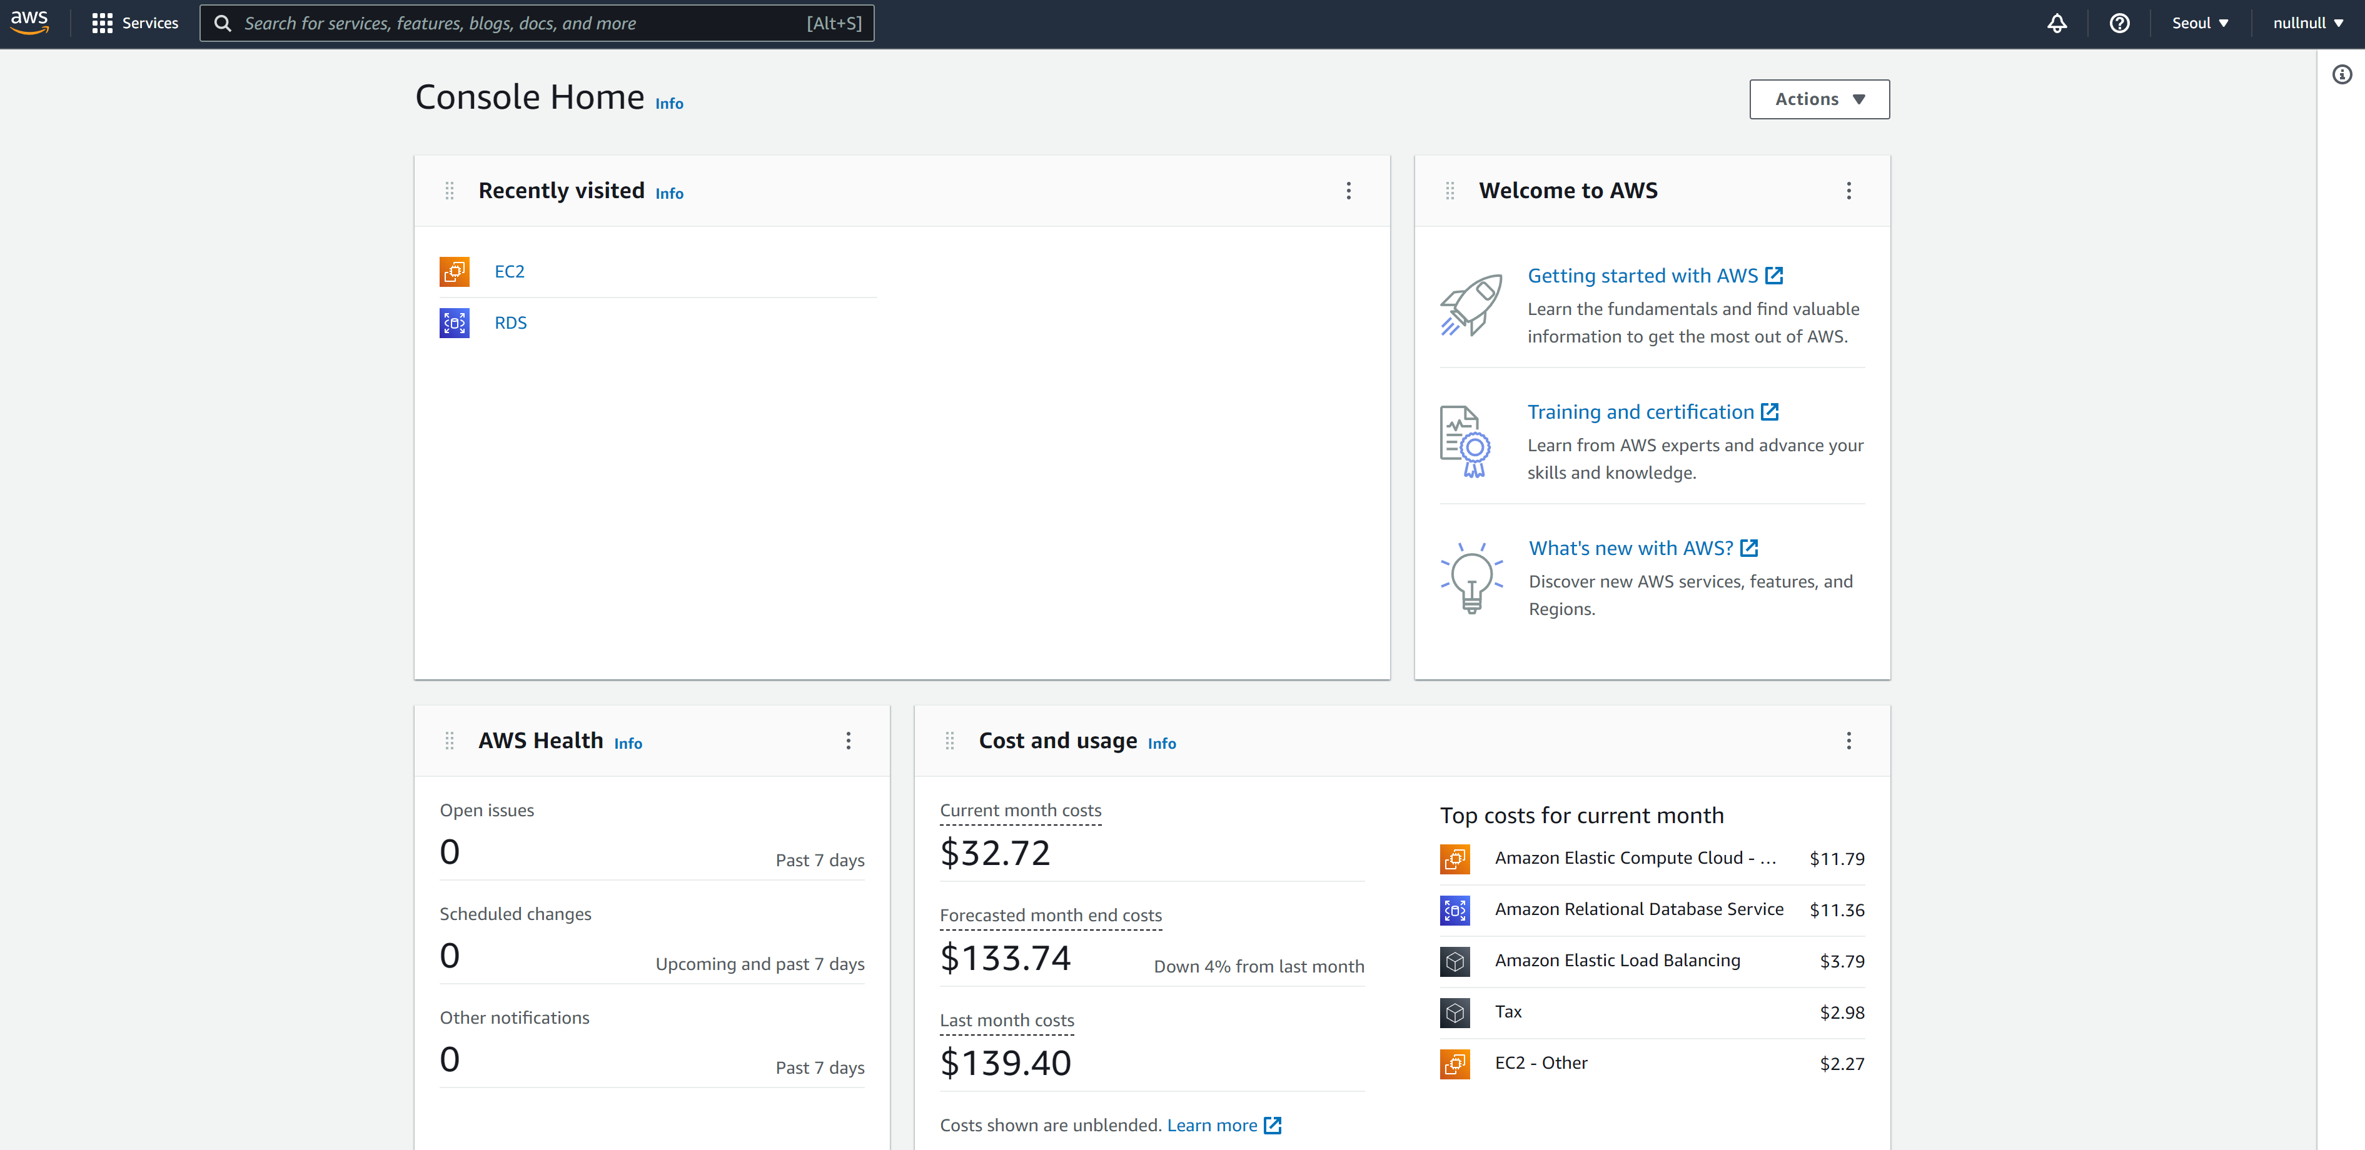Select Amazon Elastic Load Balancing cost row
2365x1150 pixels.
(x=1653, y=962)
